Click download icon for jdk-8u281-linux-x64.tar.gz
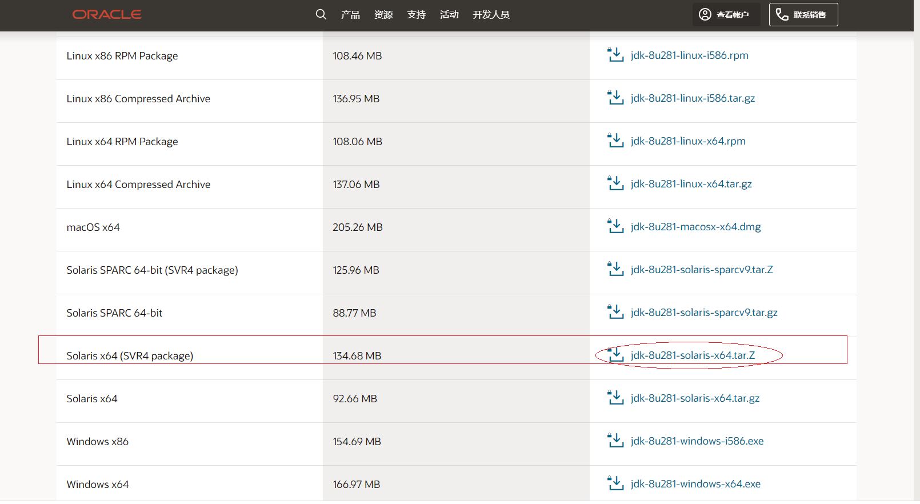 pyautogui.click(x=615, y=183)
